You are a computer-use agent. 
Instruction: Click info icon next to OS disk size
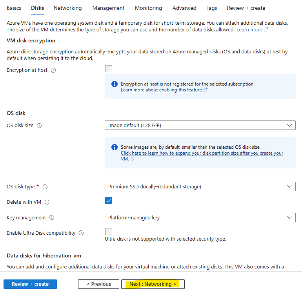coord(39,126)
